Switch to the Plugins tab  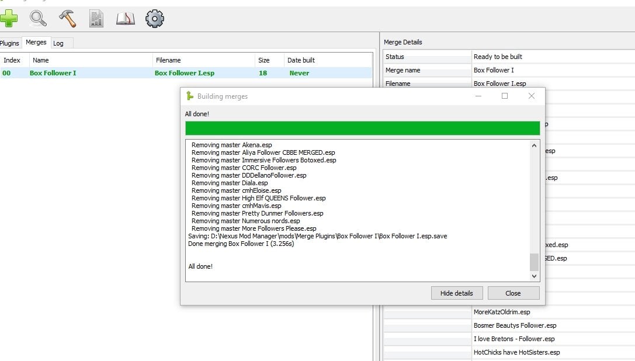pyautogui.click(x=9, y=43)
